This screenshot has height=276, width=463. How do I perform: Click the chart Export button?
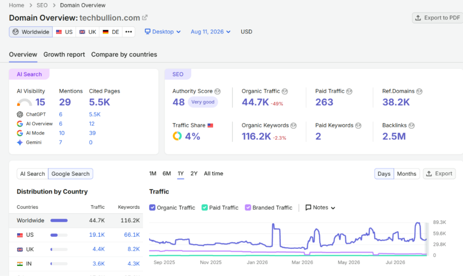[x=439, y=173]
